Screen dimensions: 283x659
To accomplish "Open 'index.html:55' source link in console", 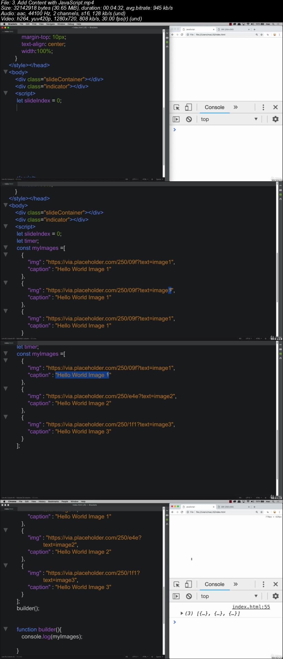I will tap(251, 607).
